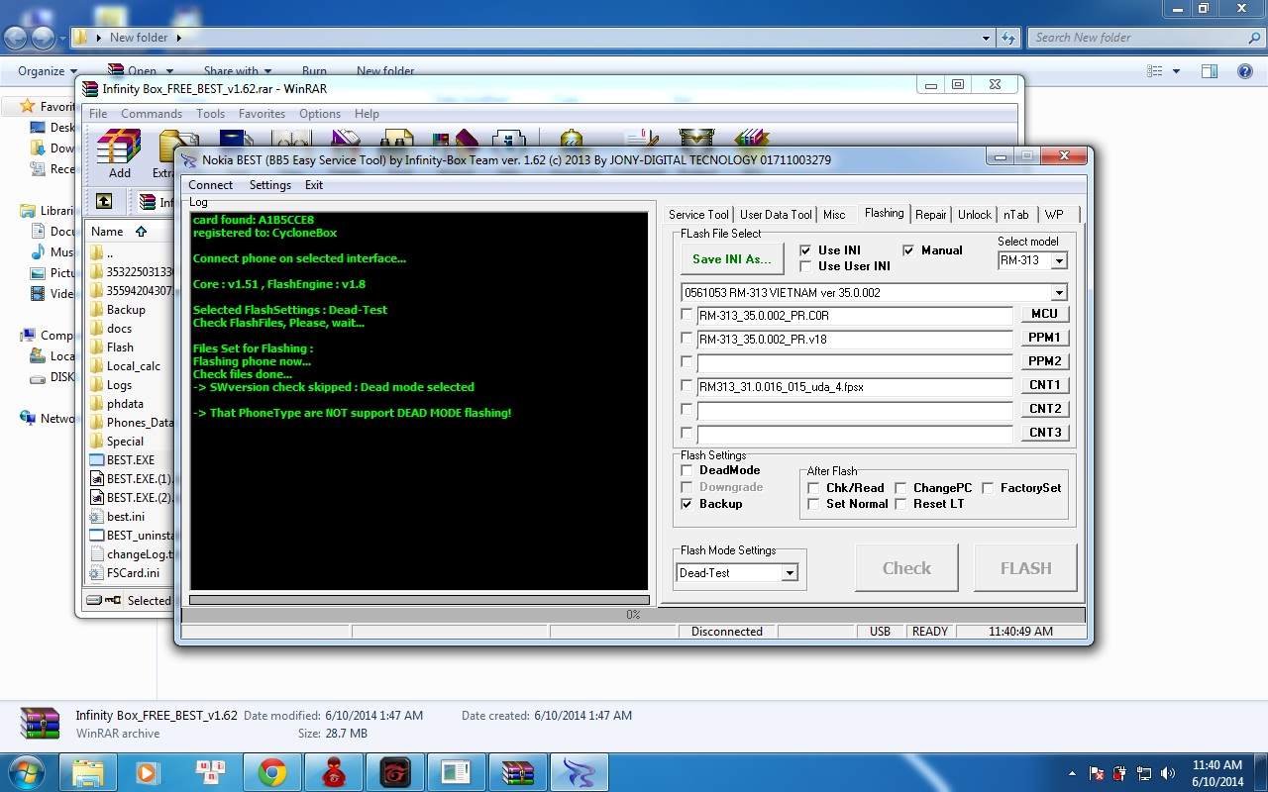Click the taskbar icon right of the red eye

456,772
